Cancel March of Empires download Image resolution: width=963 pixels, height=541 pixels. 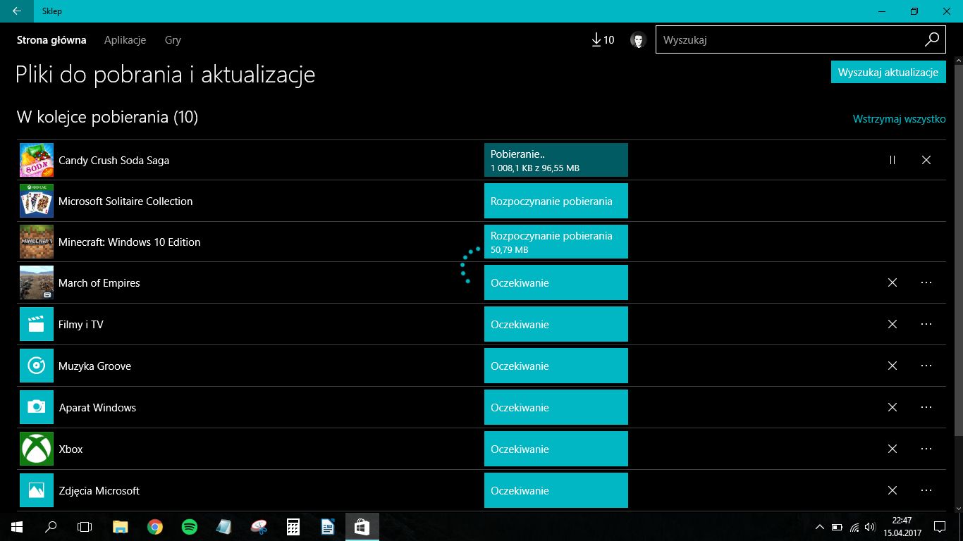893,282
